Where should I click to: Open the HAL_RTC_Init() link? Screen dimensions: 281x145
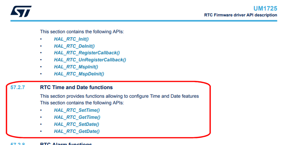[x=71, y=39]
